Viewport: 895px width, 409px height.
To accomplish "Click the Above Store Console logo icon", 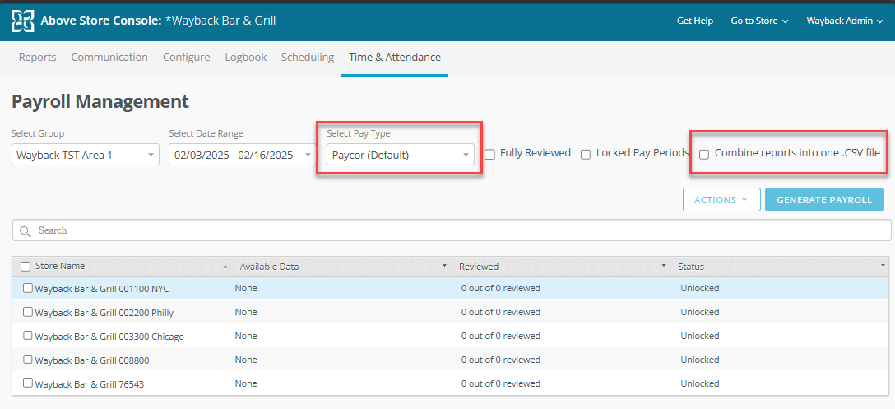I will tap(23, 21).
